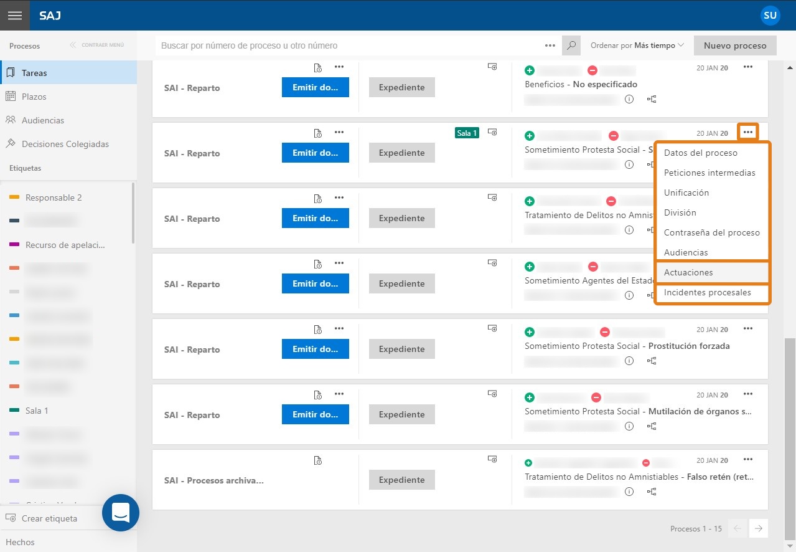This screenshot has width=796, height=552.
Task: Open the SU user avatar menu
Action: tap(770, 15)
